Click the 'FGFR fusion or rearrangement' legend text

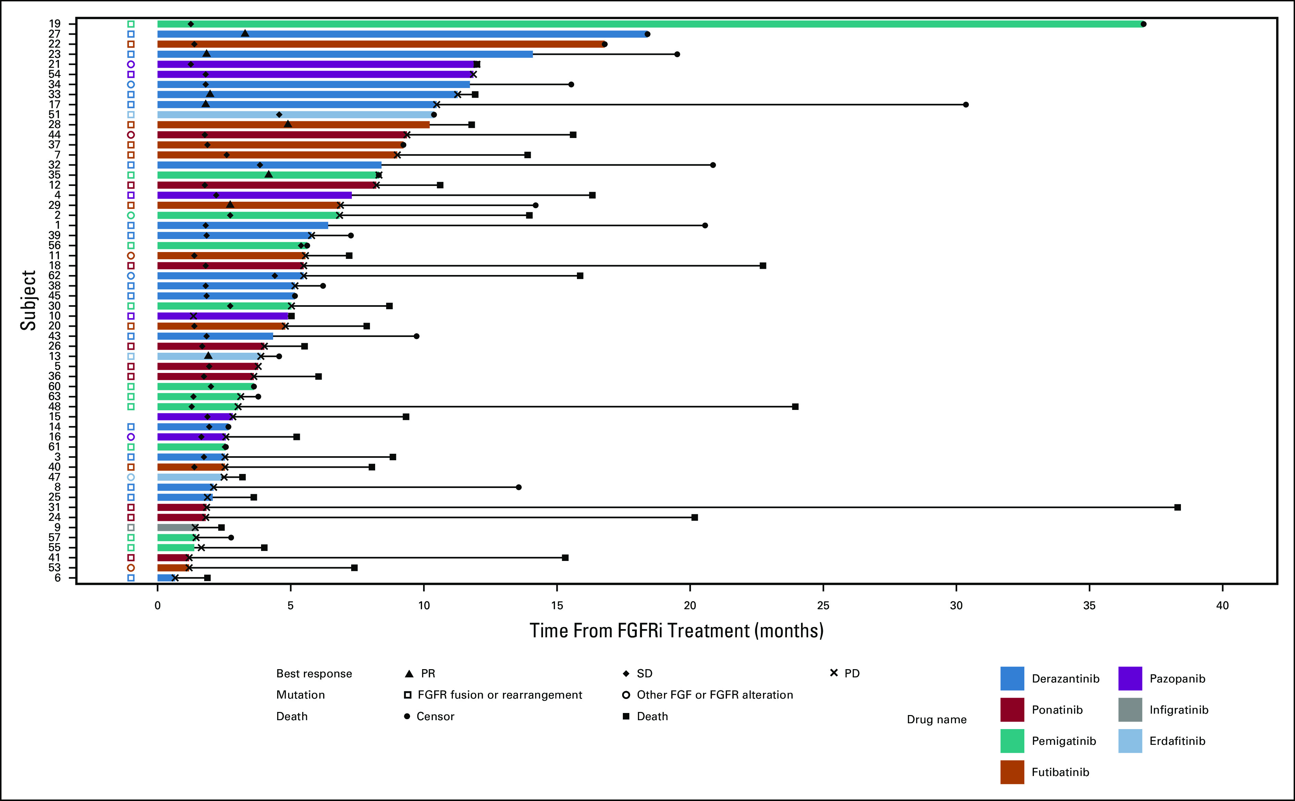[500, 695]
